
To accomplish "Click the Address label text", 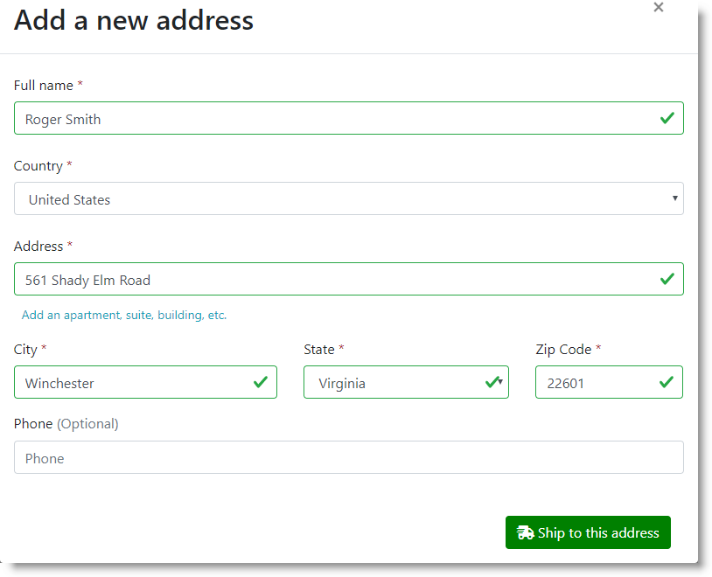I will (x=38, y=246).
